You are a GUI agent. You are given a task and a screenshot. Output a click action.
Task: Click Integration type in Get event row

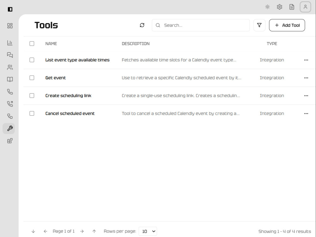pyautogui.click(x=272, y=78)
